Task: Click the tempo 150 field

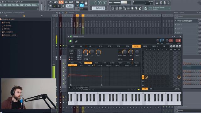Action: pyautogui.click(x=70, y=6)
